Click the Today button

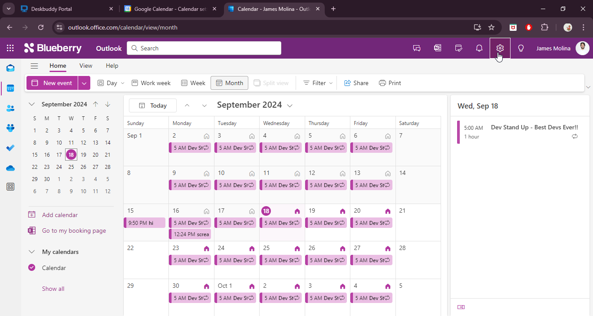(x=153, y=105)
